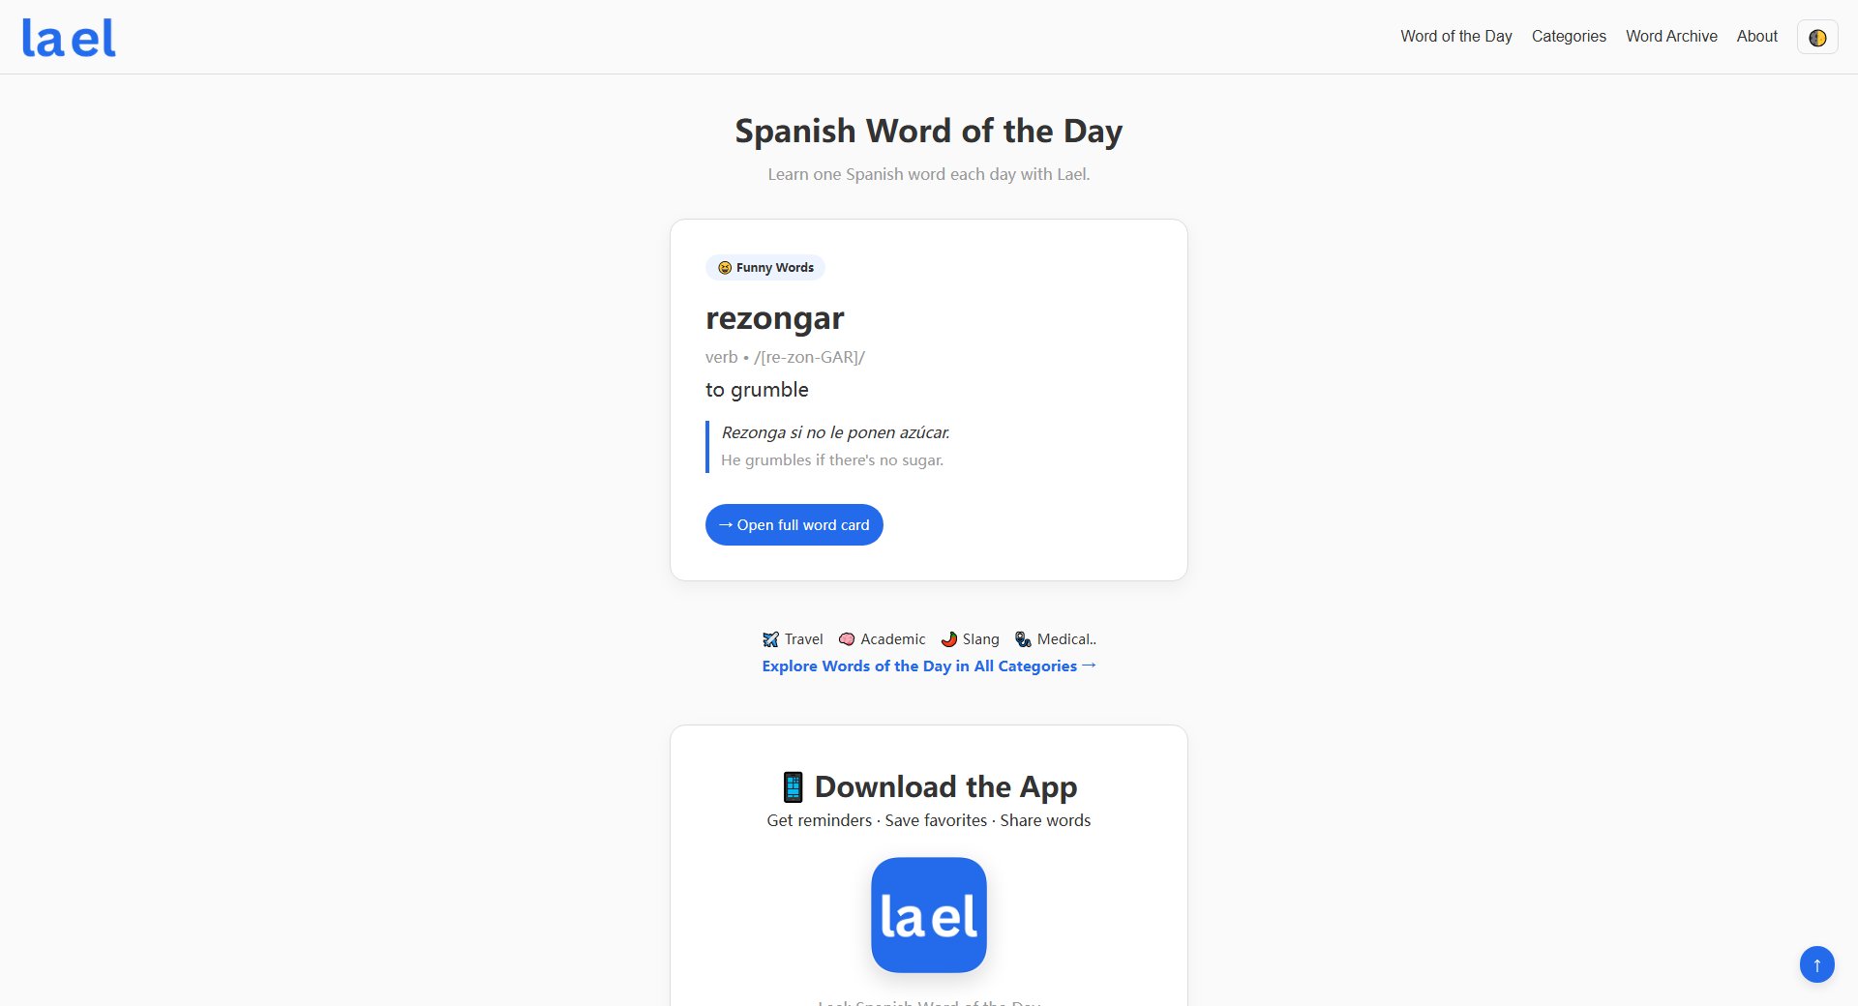
Task: Click the Medical stethoscope icon
Action: (1023, 639)
